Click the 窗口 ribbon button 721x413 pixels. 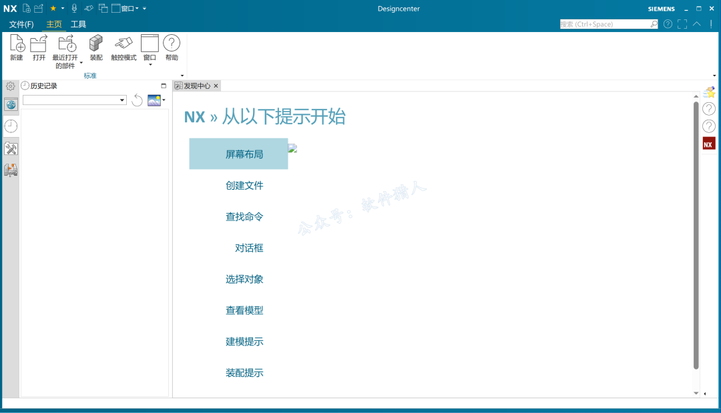(x=150, y=48)
